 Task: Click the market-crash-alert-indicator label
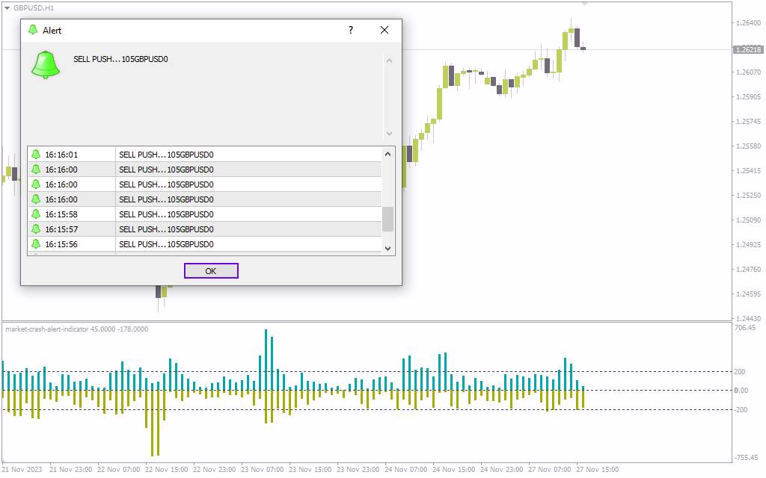click(76, 329)
